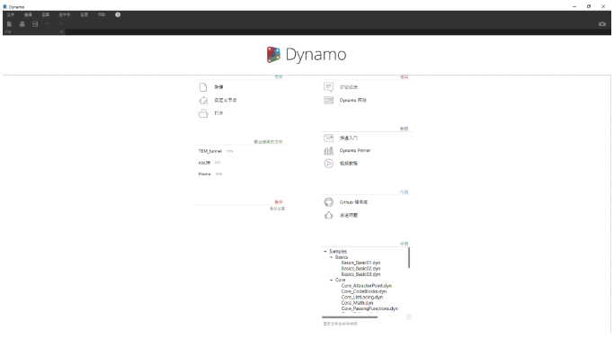Open the 文件 (File) menu

pyautogui.click(x=11, y=14)
